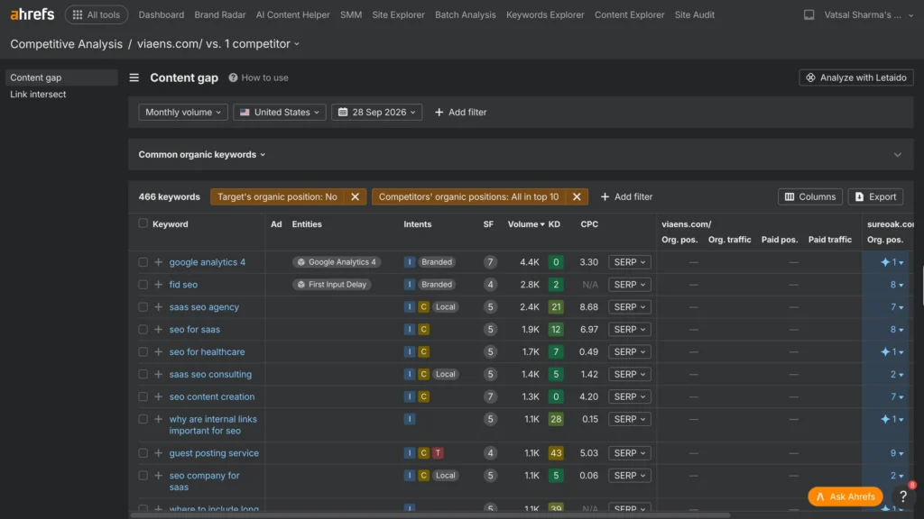
Task: Open Site Audit
Action: pyautogui.click(x=694, y=14)
